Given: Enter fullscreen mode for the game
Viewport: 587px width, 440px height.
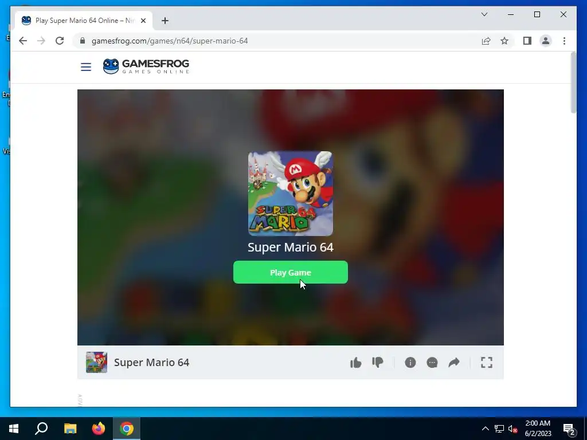Looking at the screenshot, I should point(487,362).
